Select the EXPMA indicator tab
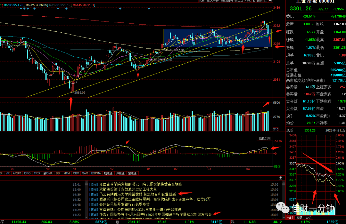The width and height of the screenshot is (346, 224). [x=96, y=173]
